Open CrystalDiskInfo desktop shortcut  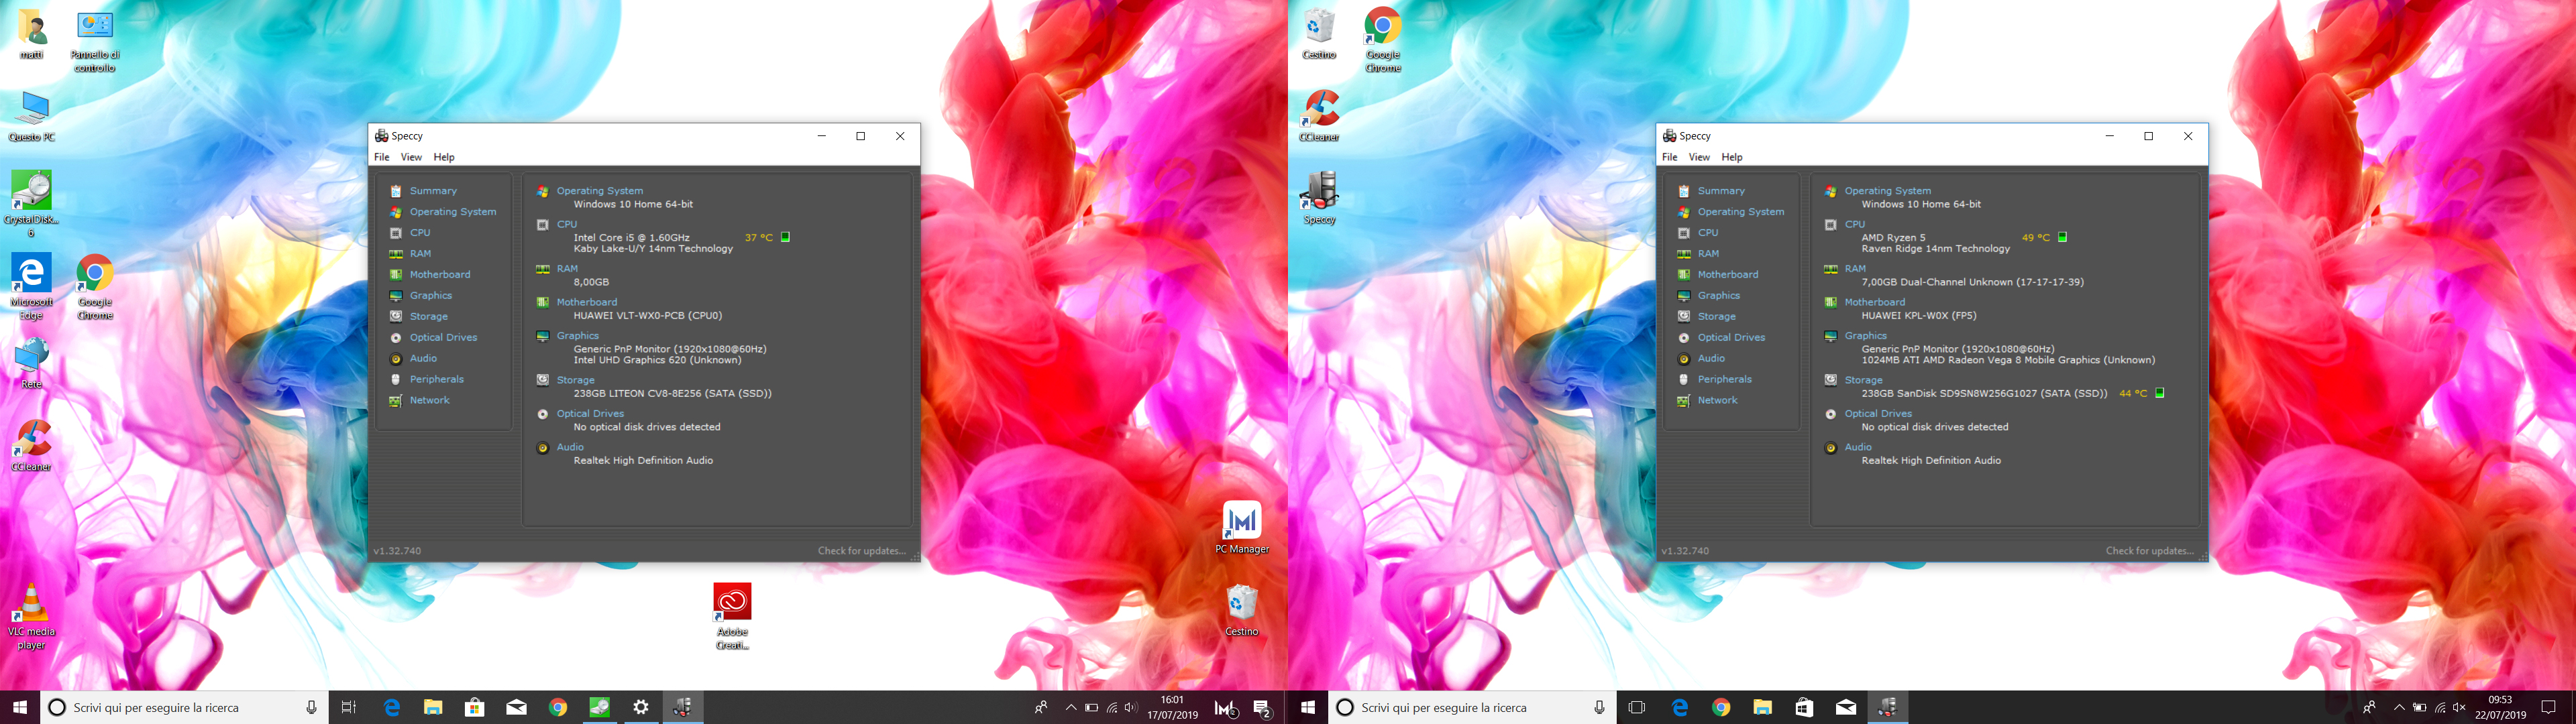pyautogui.click(x=31, y=191)
